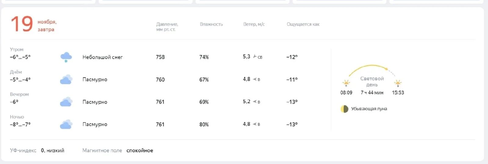Click the northeast wind arrow for morning
Image resolution: width=488 pixels, height=164 pixels.
pos(255,56)
